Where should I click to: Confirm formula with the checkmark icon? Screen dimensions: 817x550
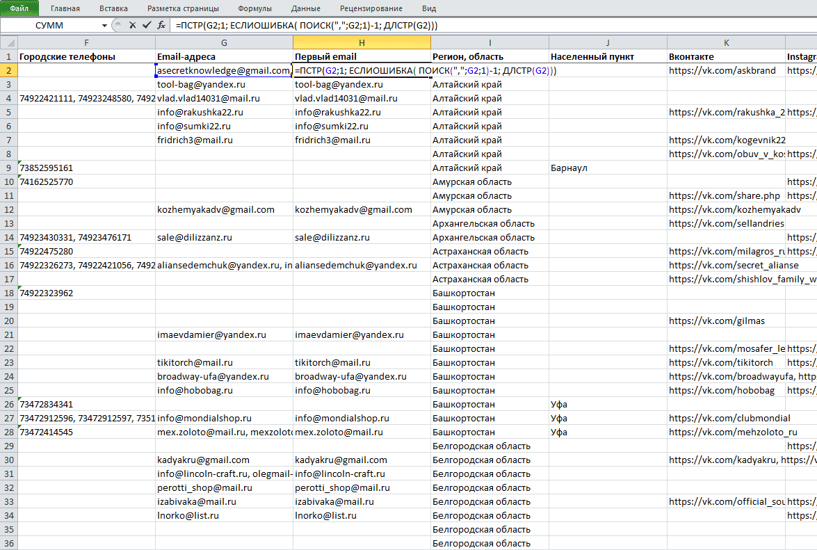click(147, 25)
